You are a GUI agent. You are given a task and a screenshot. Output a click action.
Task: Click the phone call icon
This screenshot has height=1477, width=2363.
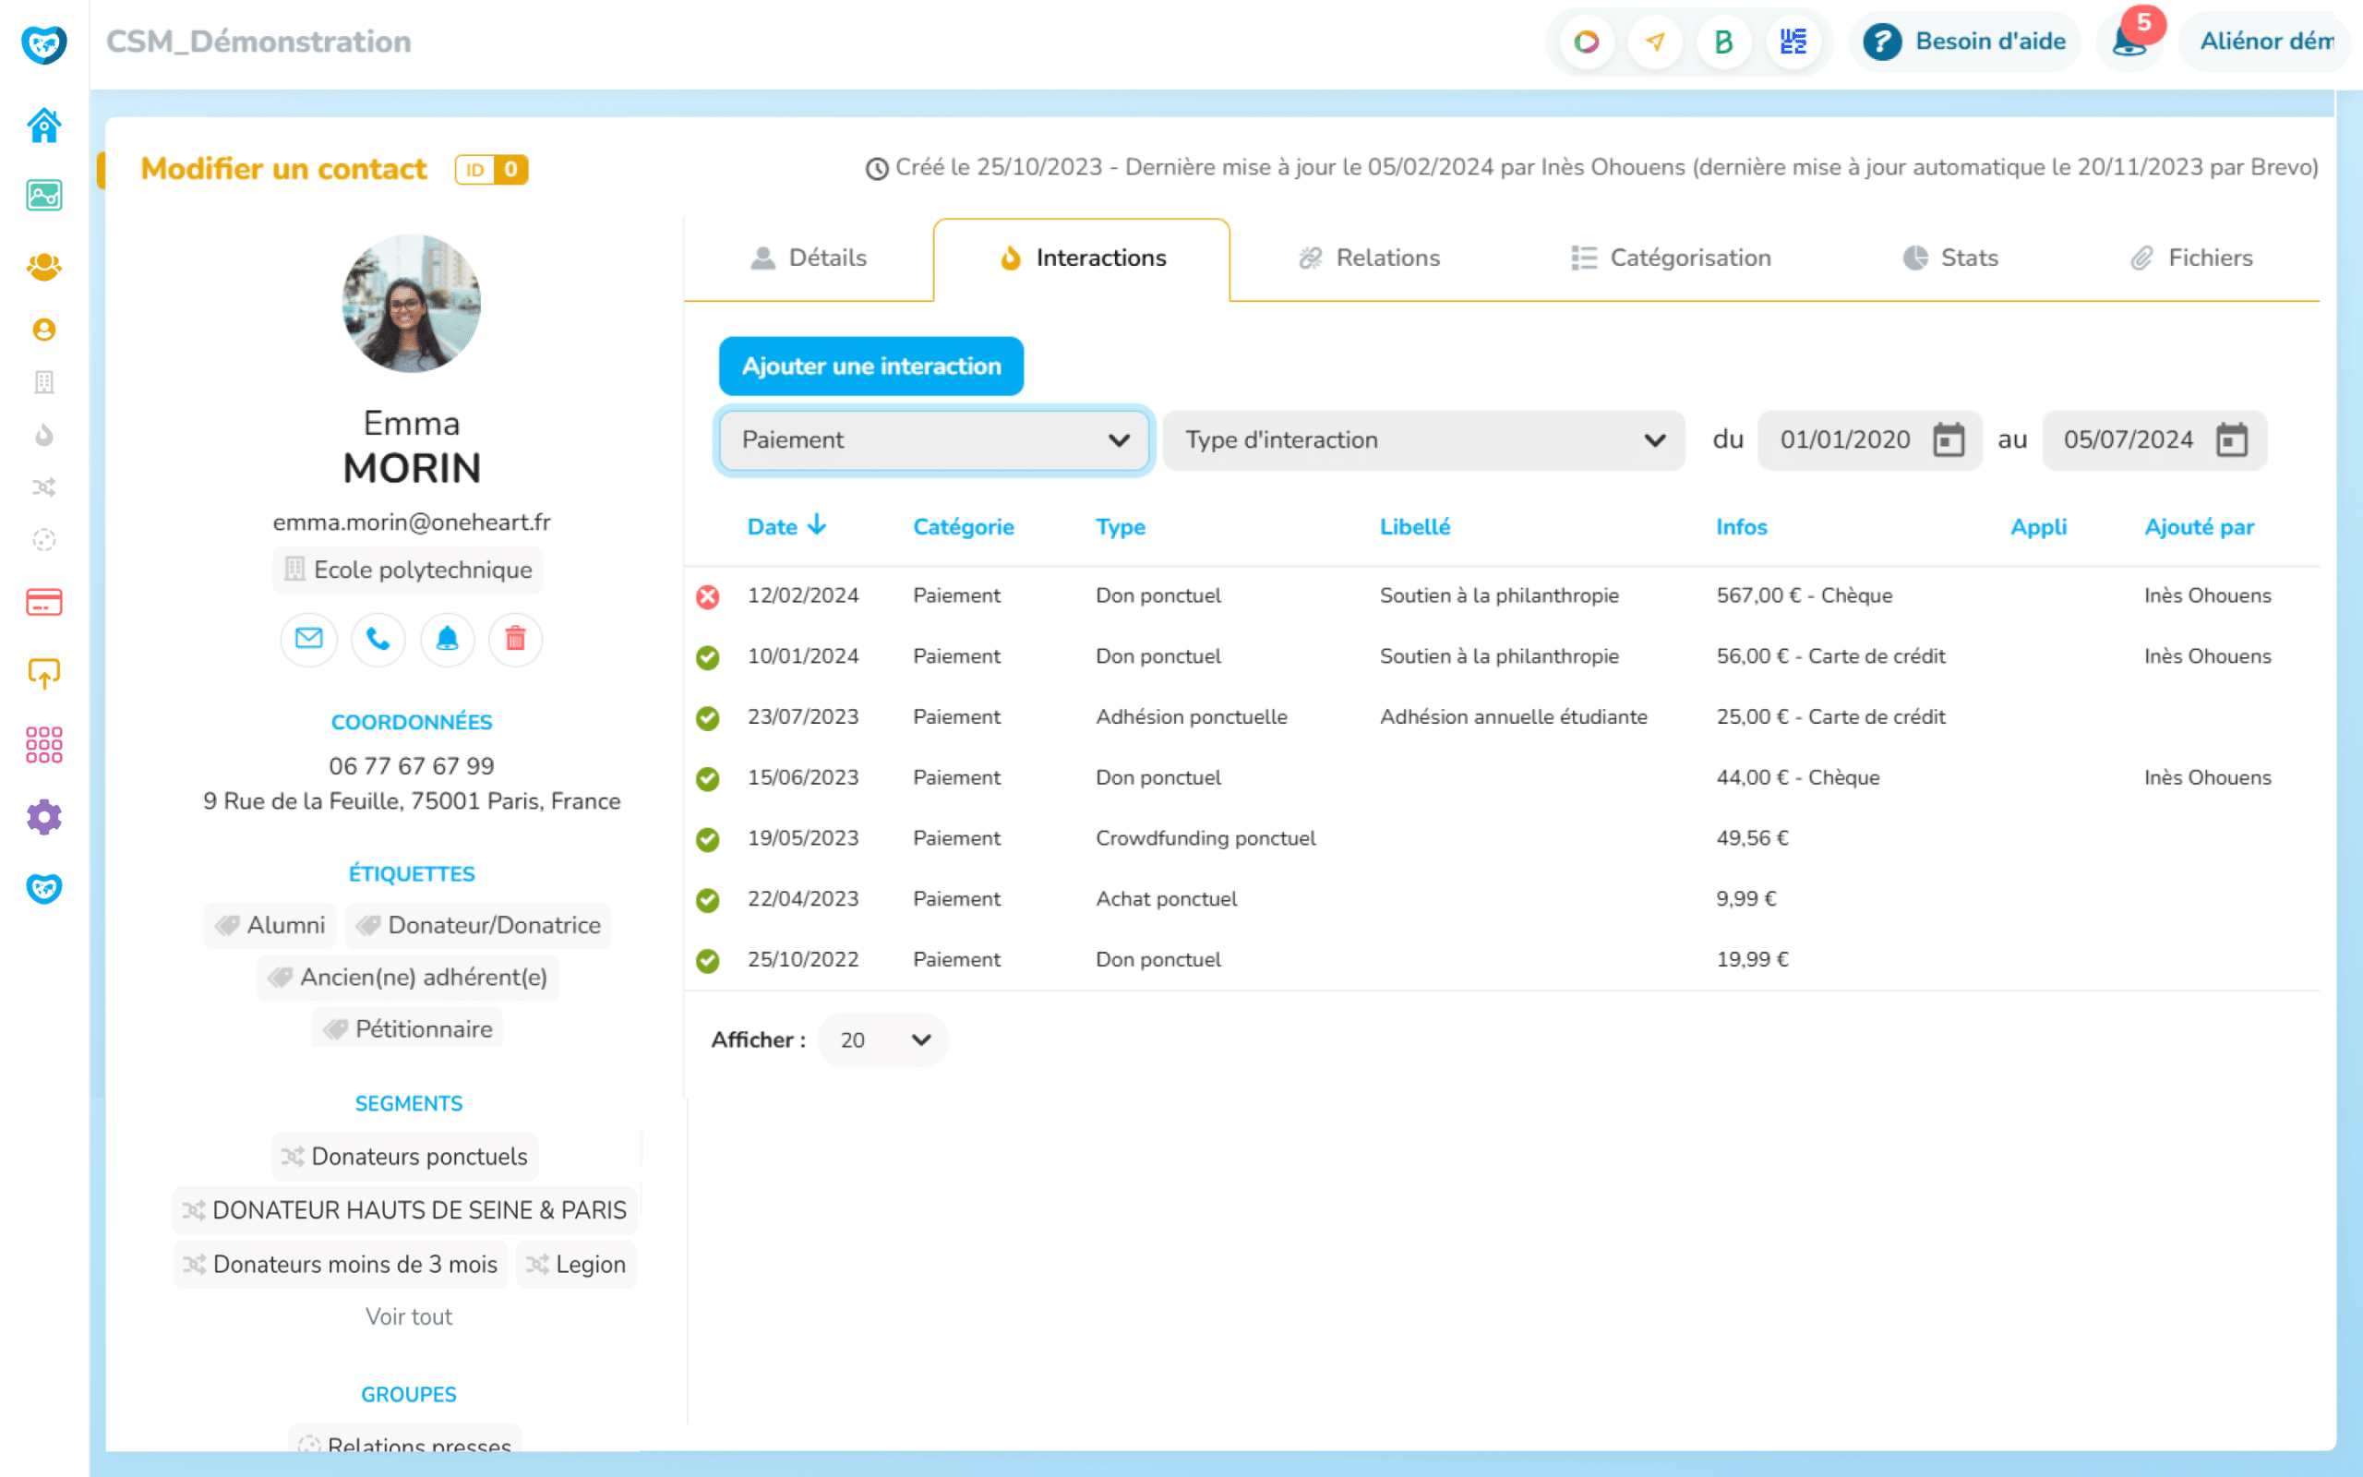(378, 639)
